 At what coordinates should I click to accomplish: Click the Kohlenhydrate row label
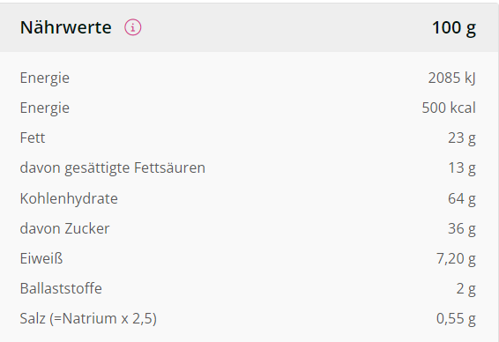click(x=69, y=199)
